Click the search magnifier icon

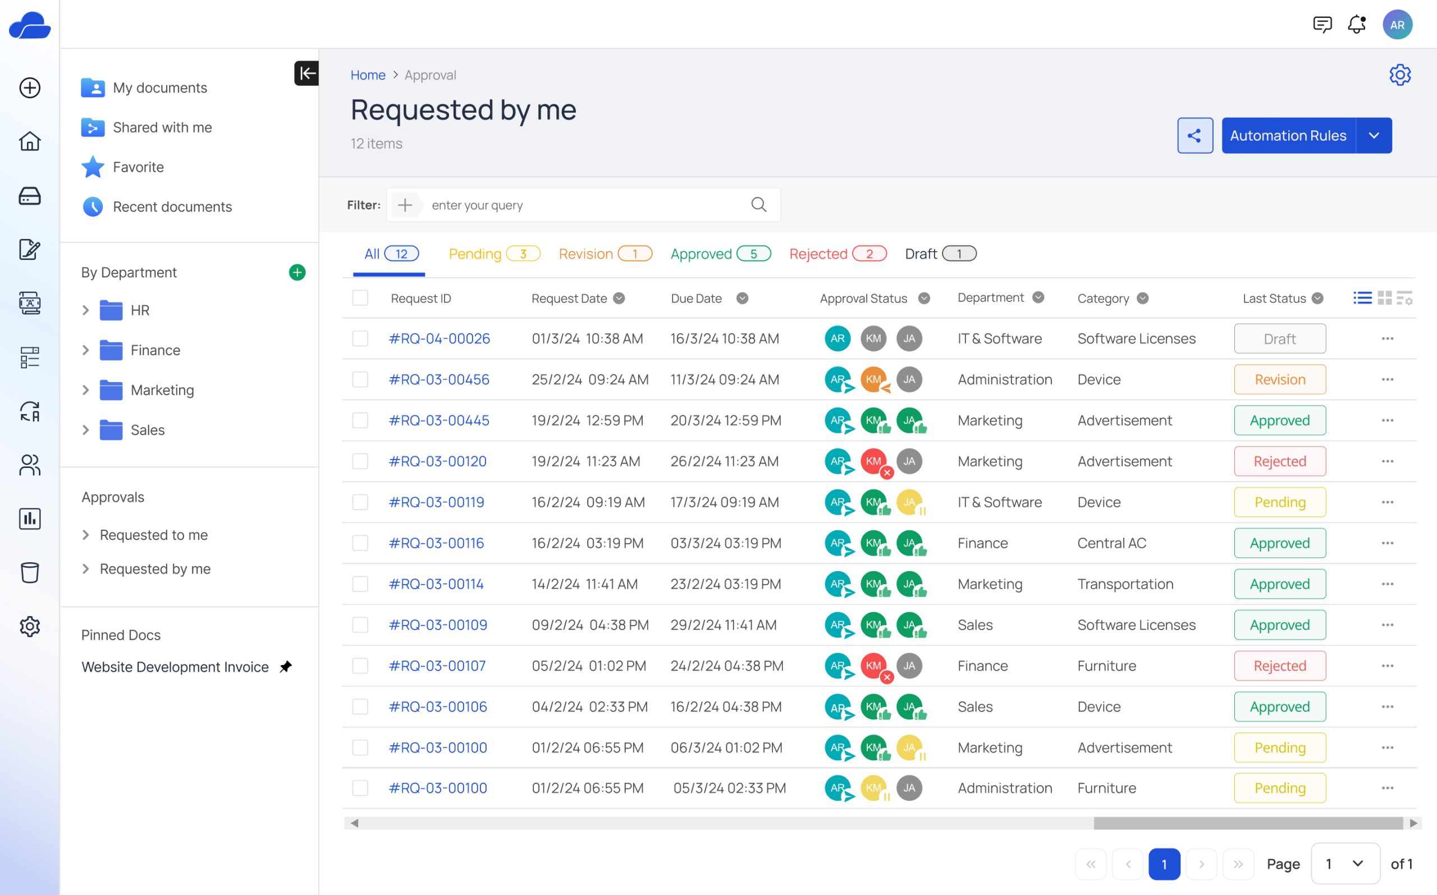[x=758, y=205]
